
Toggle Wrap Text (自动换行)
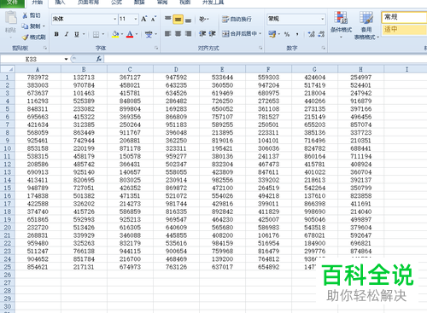[237, 19]
